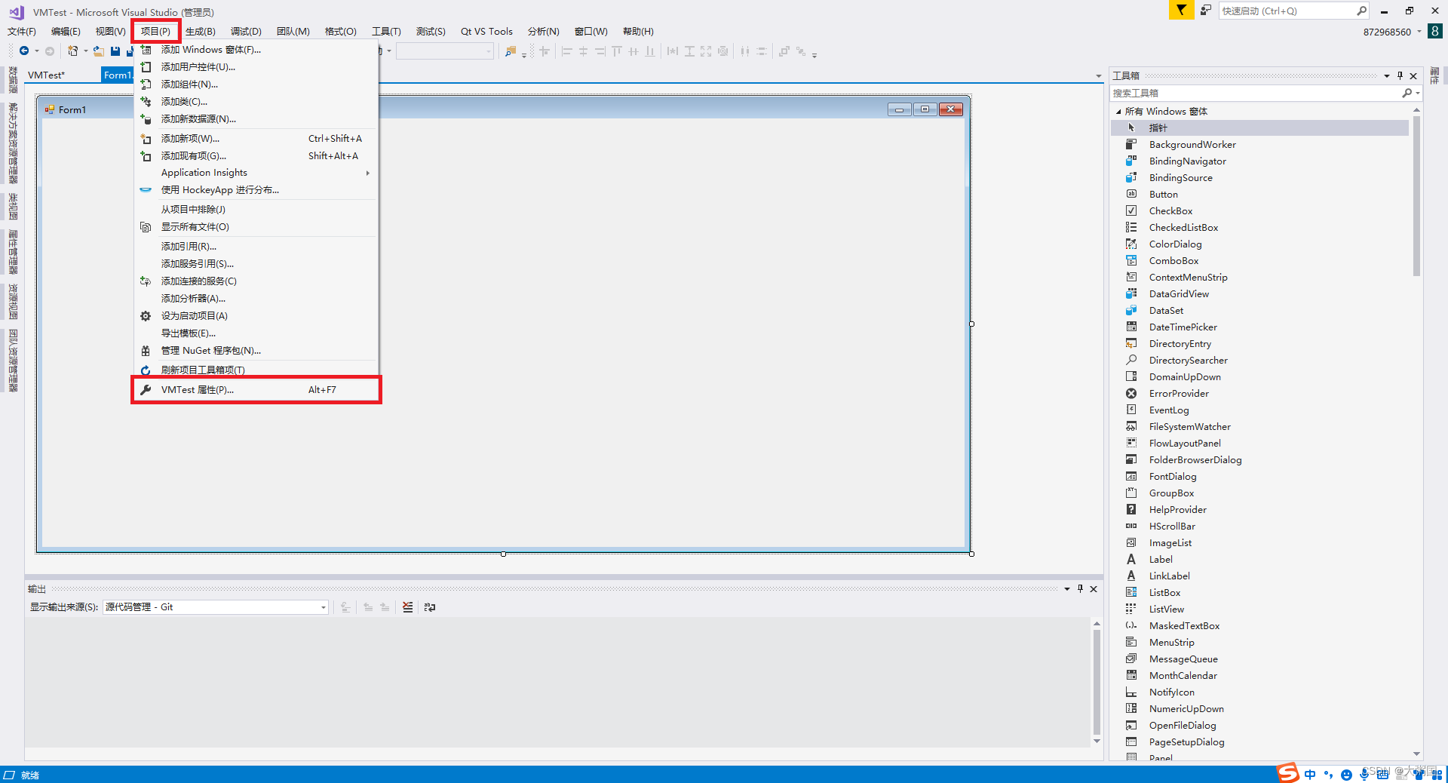Choose 设为启动项目(A) menu entry
This screenshot has height=783, width=1448.
click(256, 316)
